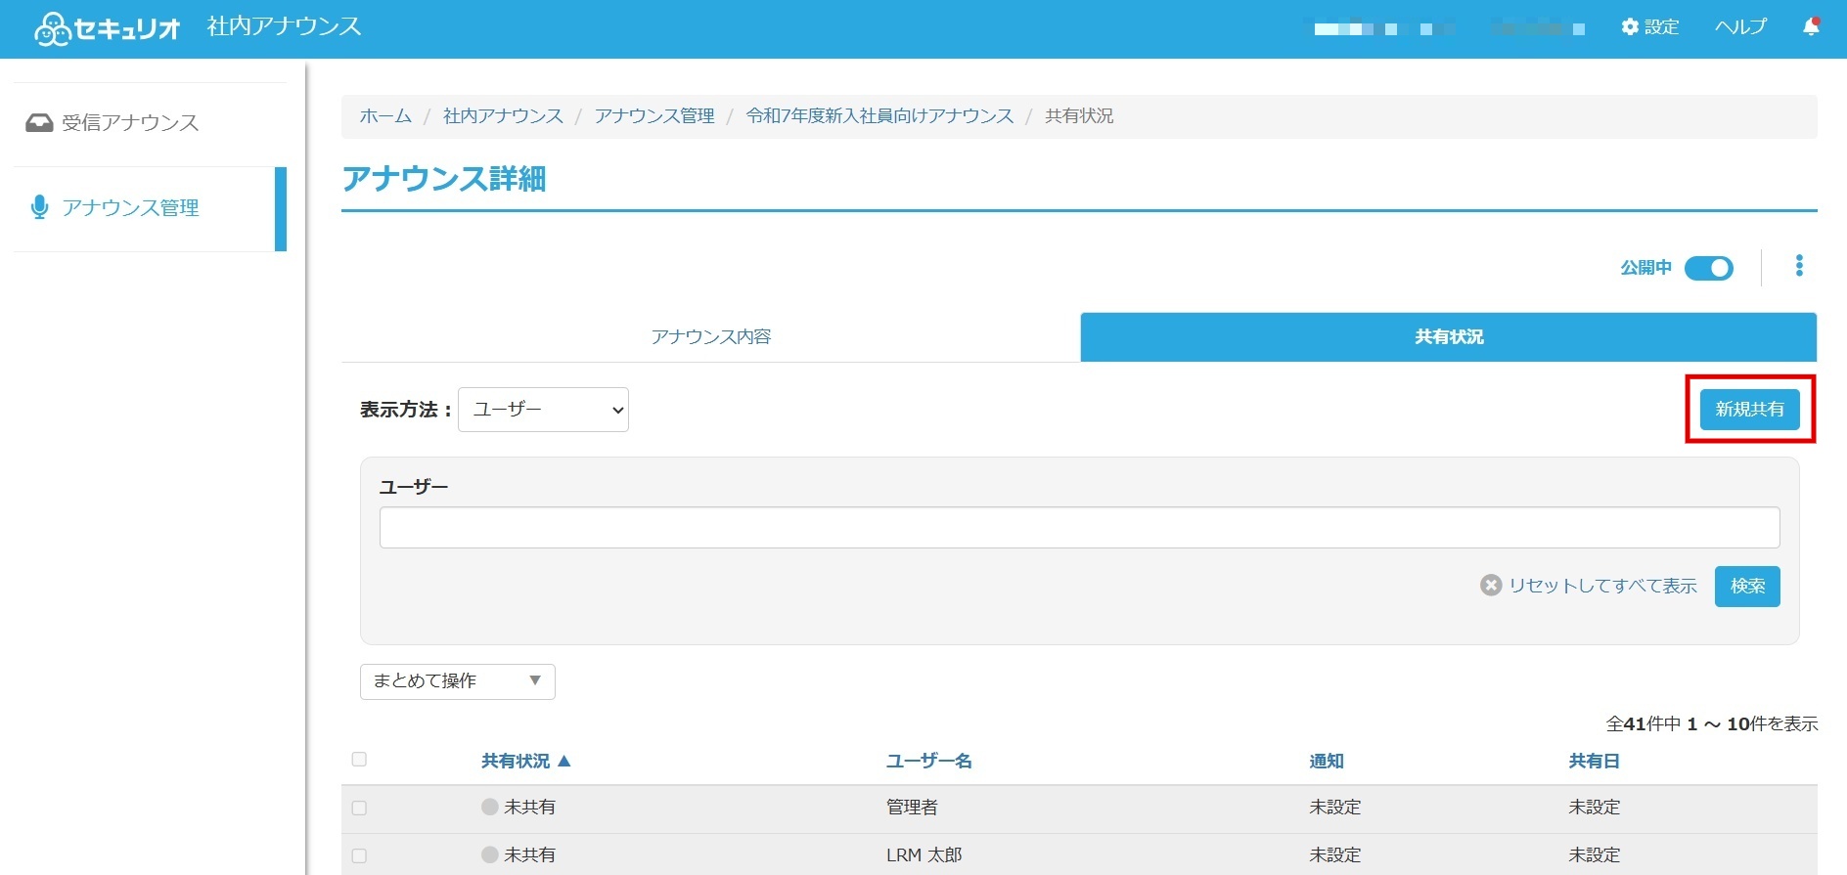Open ヘルプ in the header
The height and width of the screenshot is (875, 1847).
[1740, 27]
